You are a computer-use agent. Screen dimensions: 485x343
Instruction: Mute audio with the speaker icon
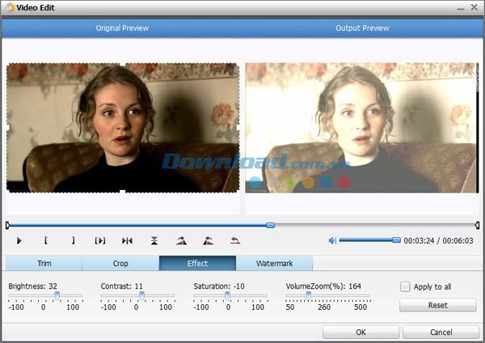pyautogui.click(x=332, y=240)
